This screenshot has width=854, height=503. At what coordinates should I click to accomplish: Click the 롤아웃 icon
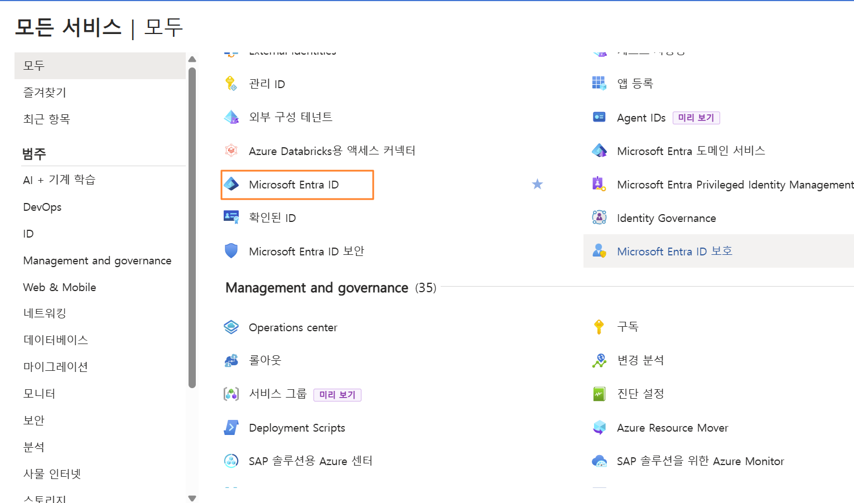point(231,361)
